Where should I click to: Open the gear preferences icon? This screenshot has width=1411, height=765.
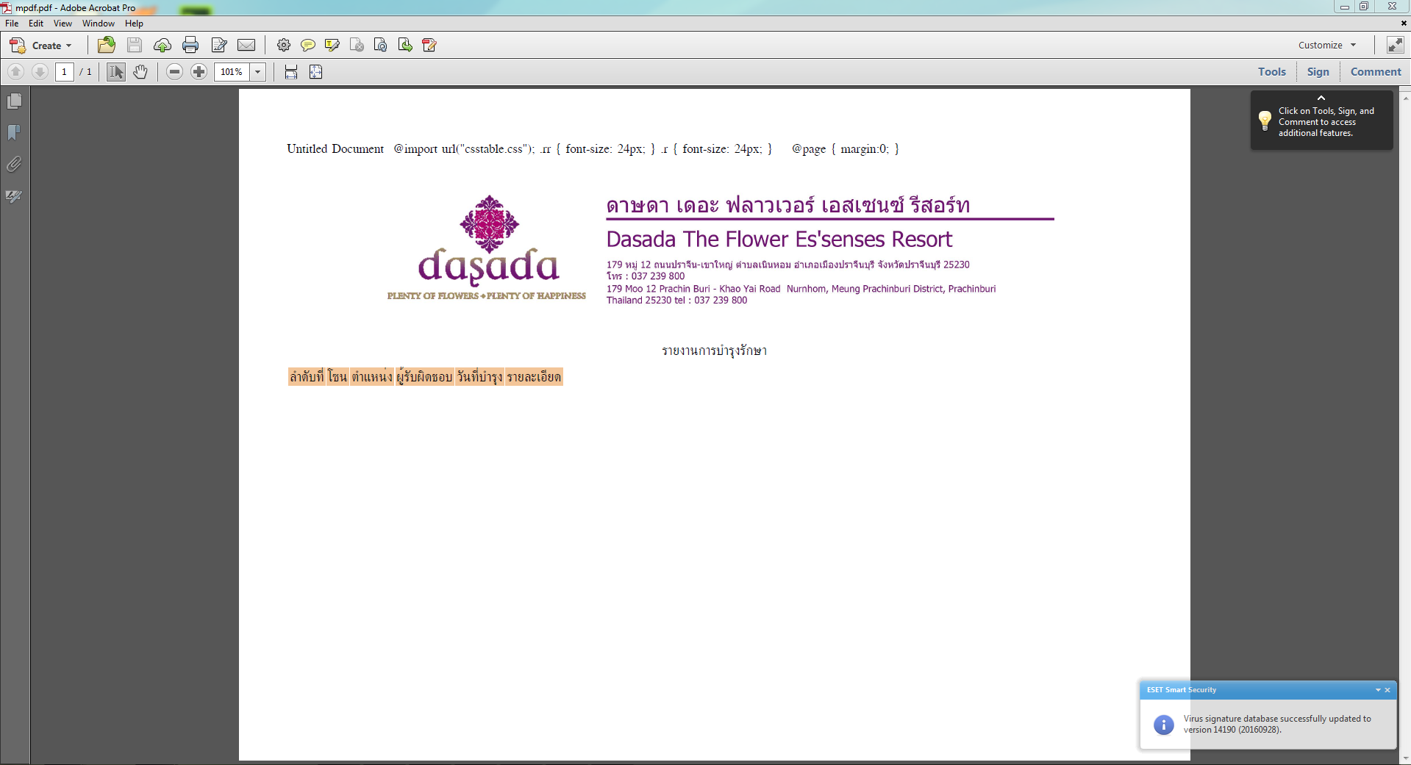[284, 46]
